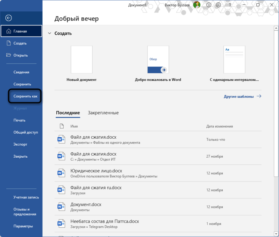
Task: Click the Виктор Бухтеев profile avatar
Action: pyautogui.click(x=196, y=5)
